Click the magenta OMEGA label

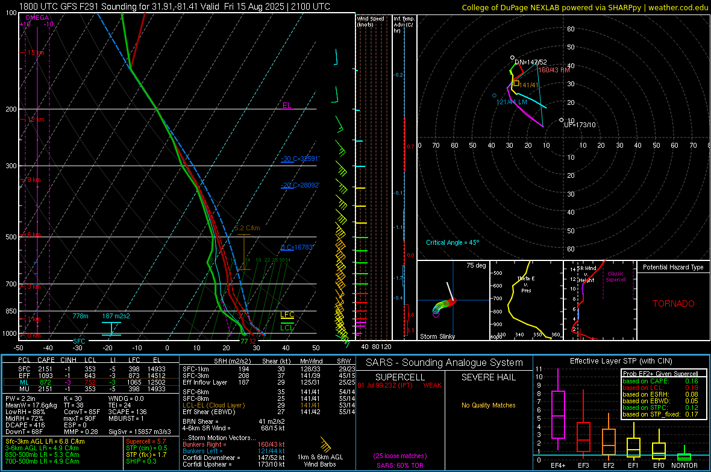[x=37, y=17]
